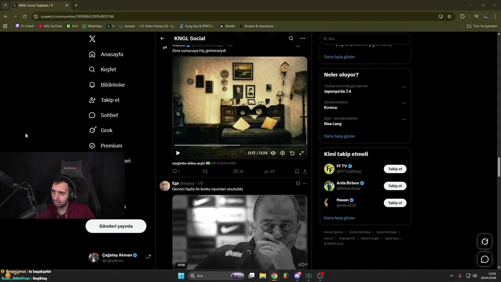Click the Ara search field on X

365,39
